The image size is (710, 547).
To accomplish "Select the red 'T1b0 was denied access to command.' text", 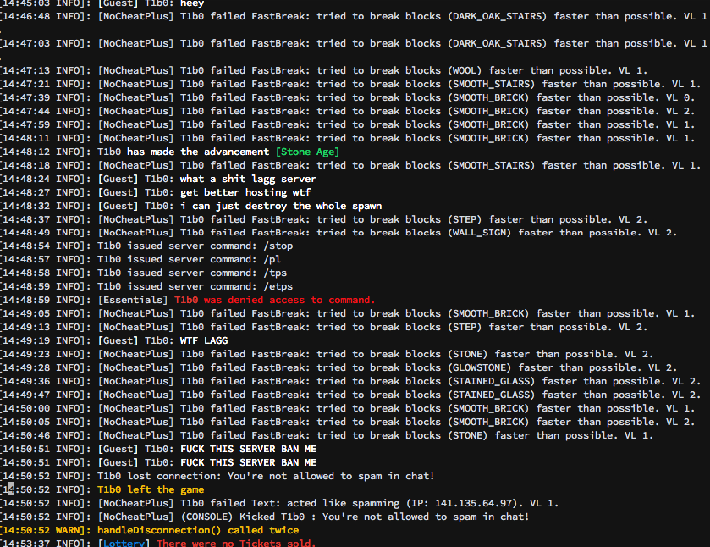I will [275, 300].
